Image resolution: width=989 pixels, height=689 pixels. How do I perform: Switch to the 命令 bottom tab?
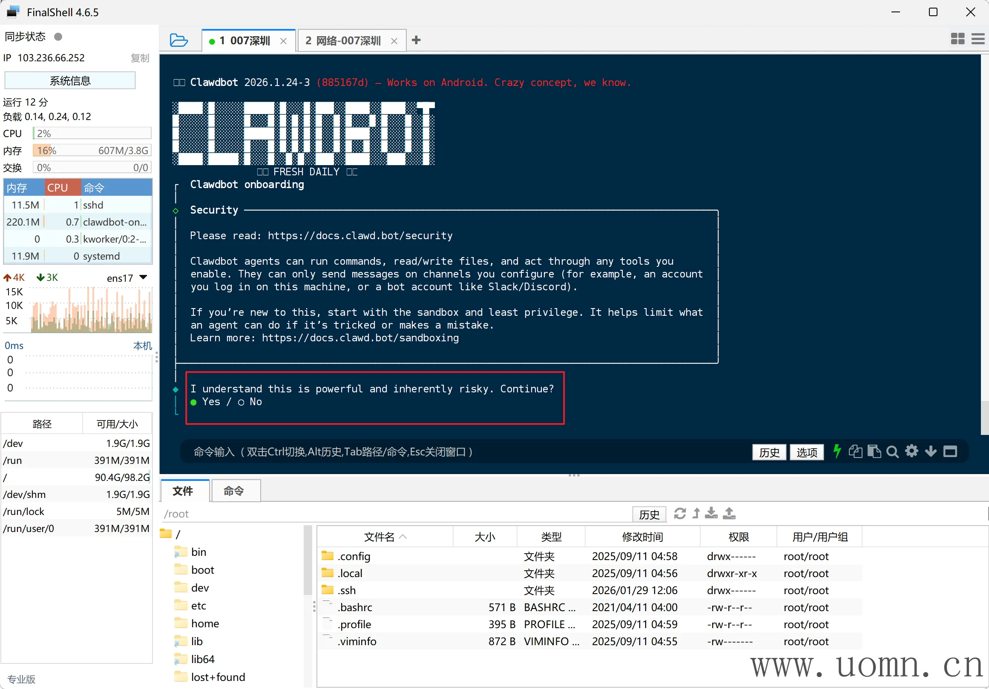234,491
